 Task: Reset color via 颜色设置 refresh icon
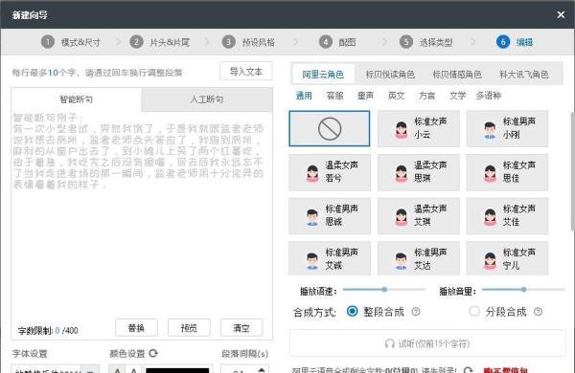click(x=153, y=353)
